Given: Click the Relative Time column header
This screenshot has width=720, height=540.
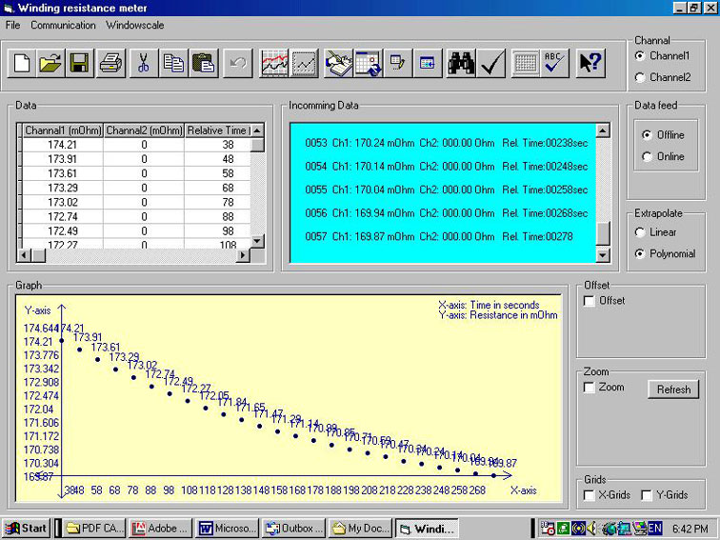Looking at the screenshot, I should coord(218,130).
